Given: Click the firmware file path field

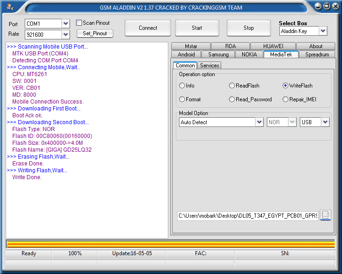Looking at the screenshot, I should pyautogui.click(x=248, y=216).
